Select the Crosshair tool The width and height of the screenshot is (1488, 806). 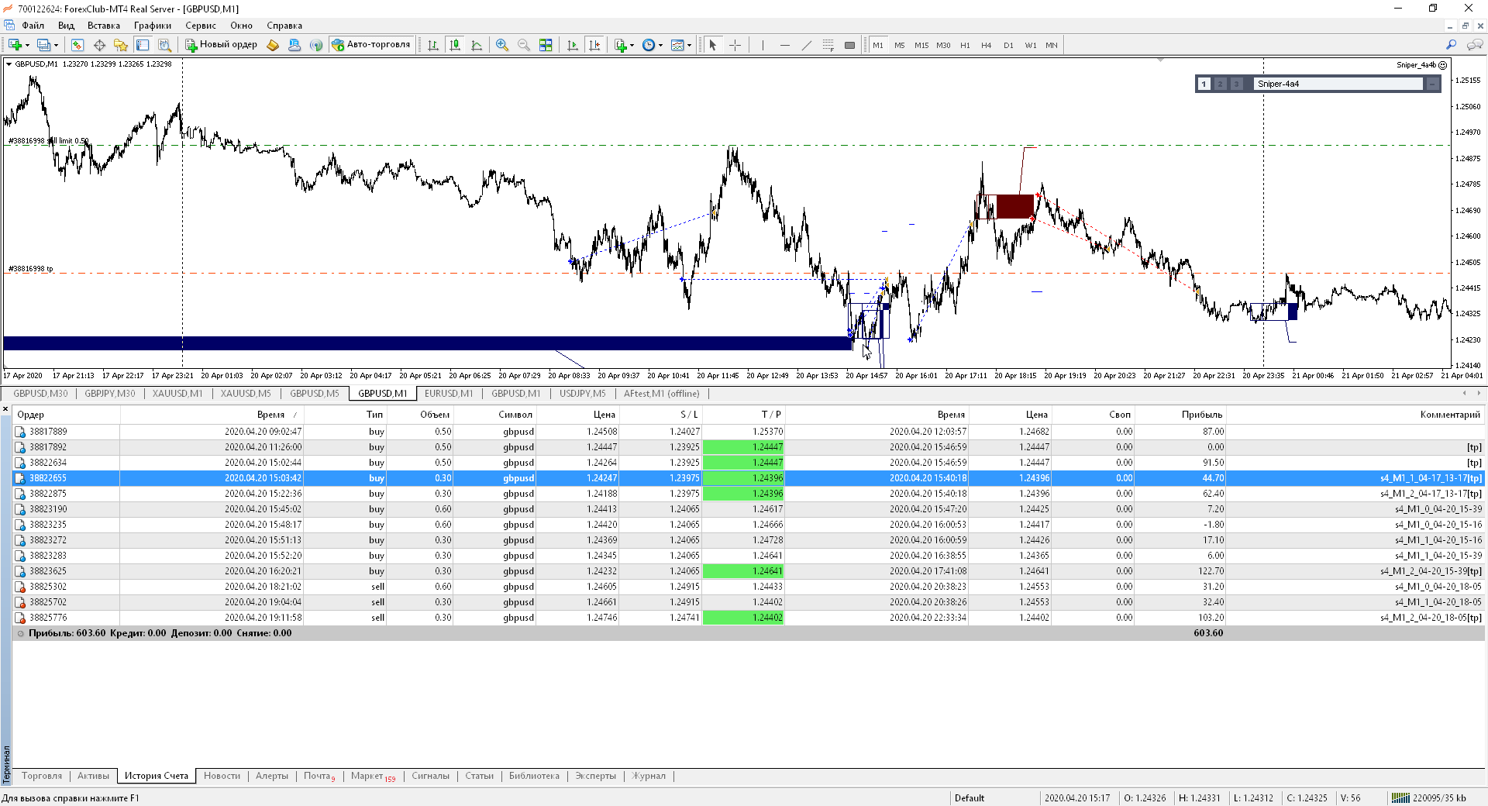pos(735,45)
